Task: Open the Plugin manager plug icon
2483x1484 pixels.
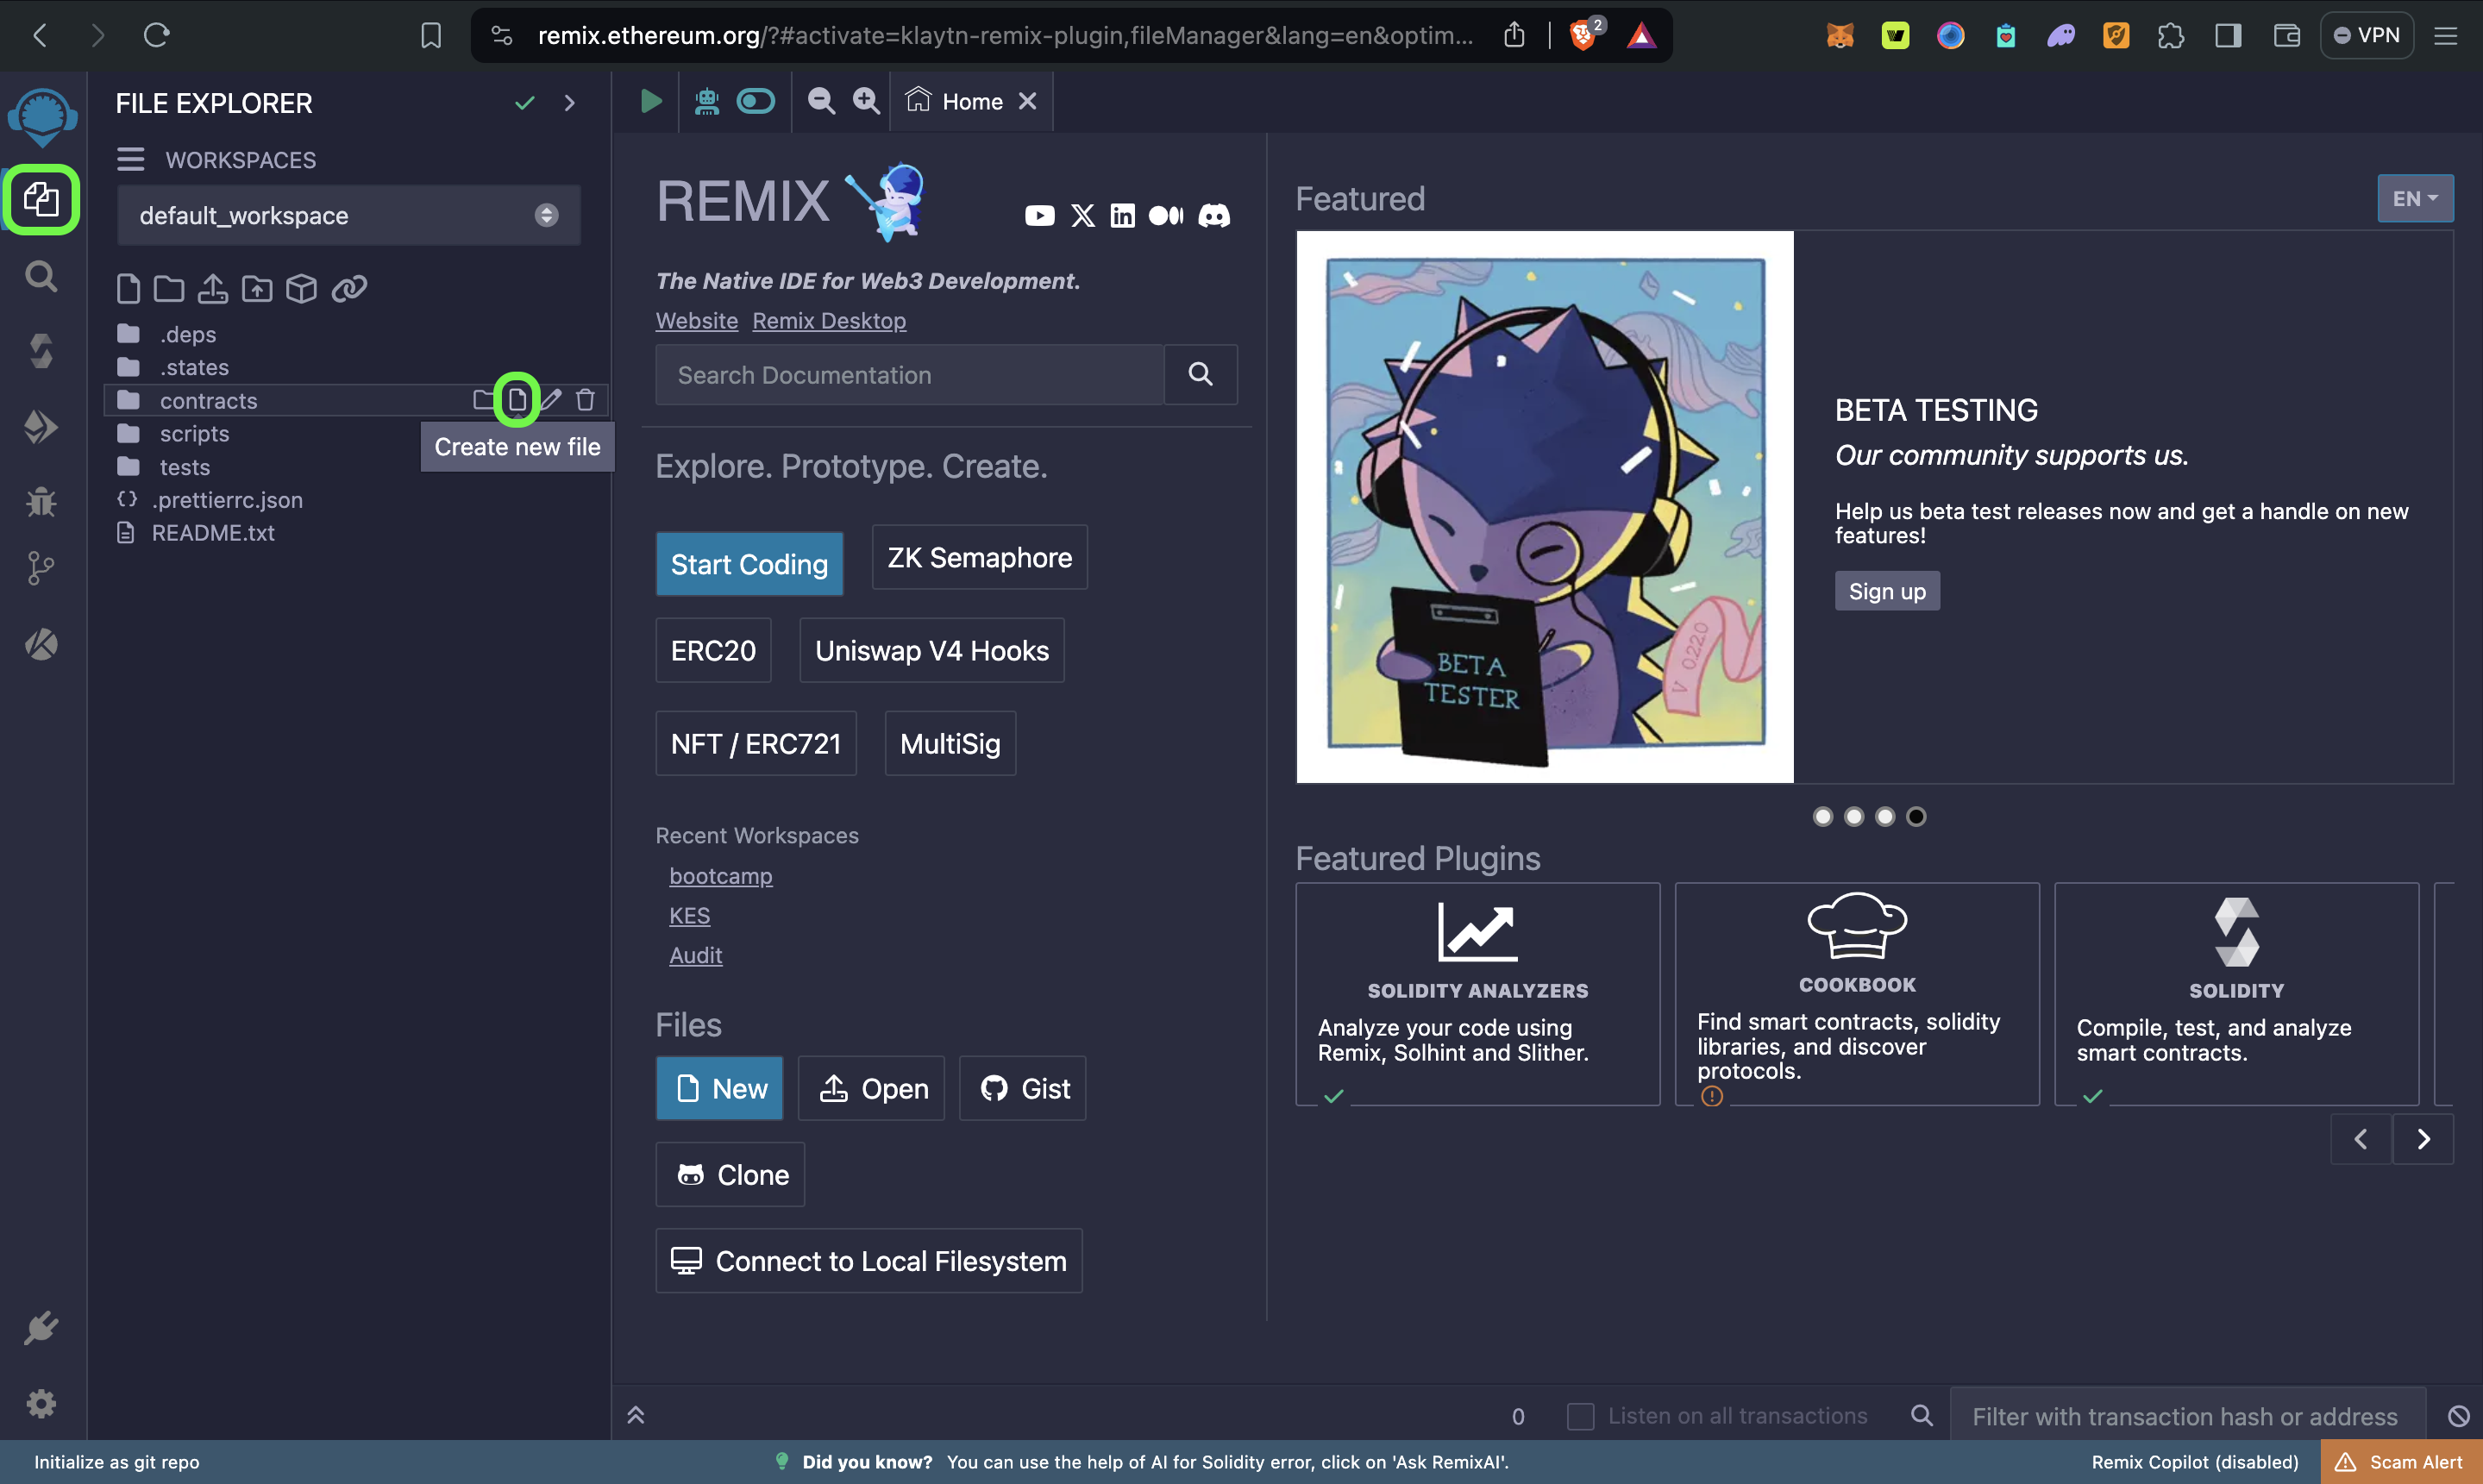Action: 41,1328
